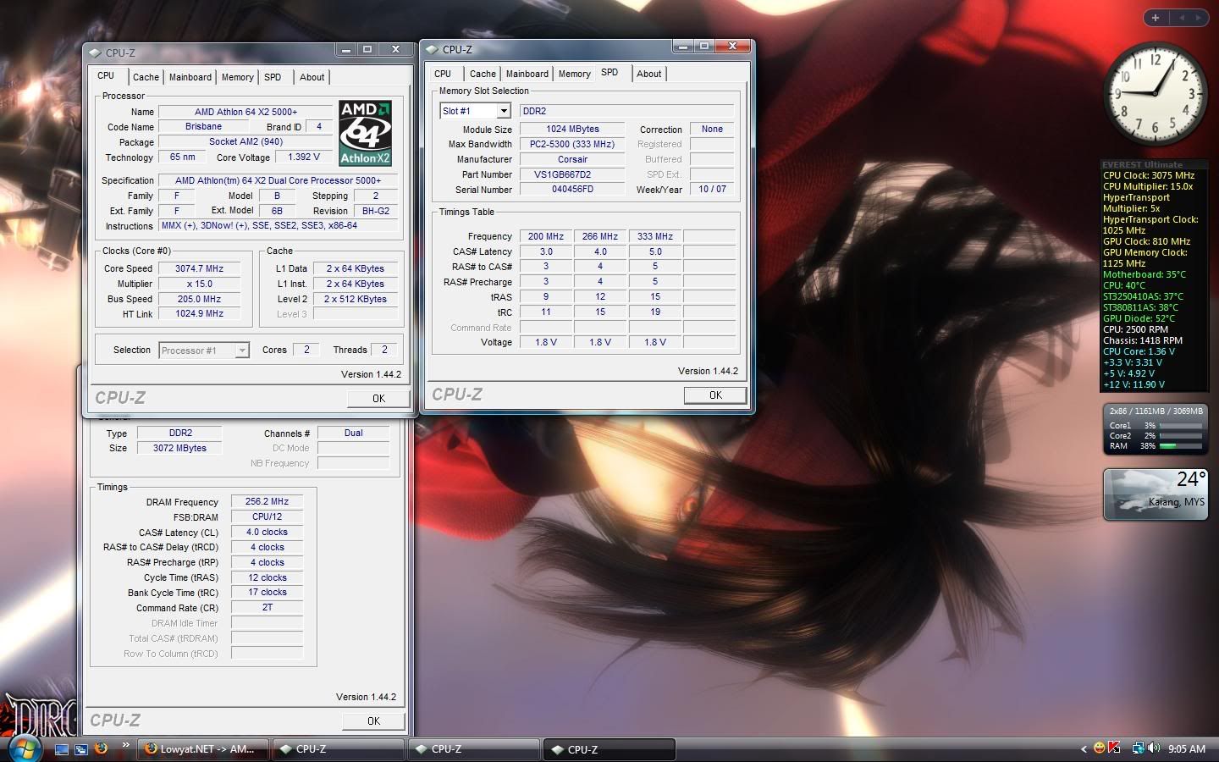Click the EVEREST line GPU Diode: 52°C
The image size is (1219, 762).
point(1139,318)
